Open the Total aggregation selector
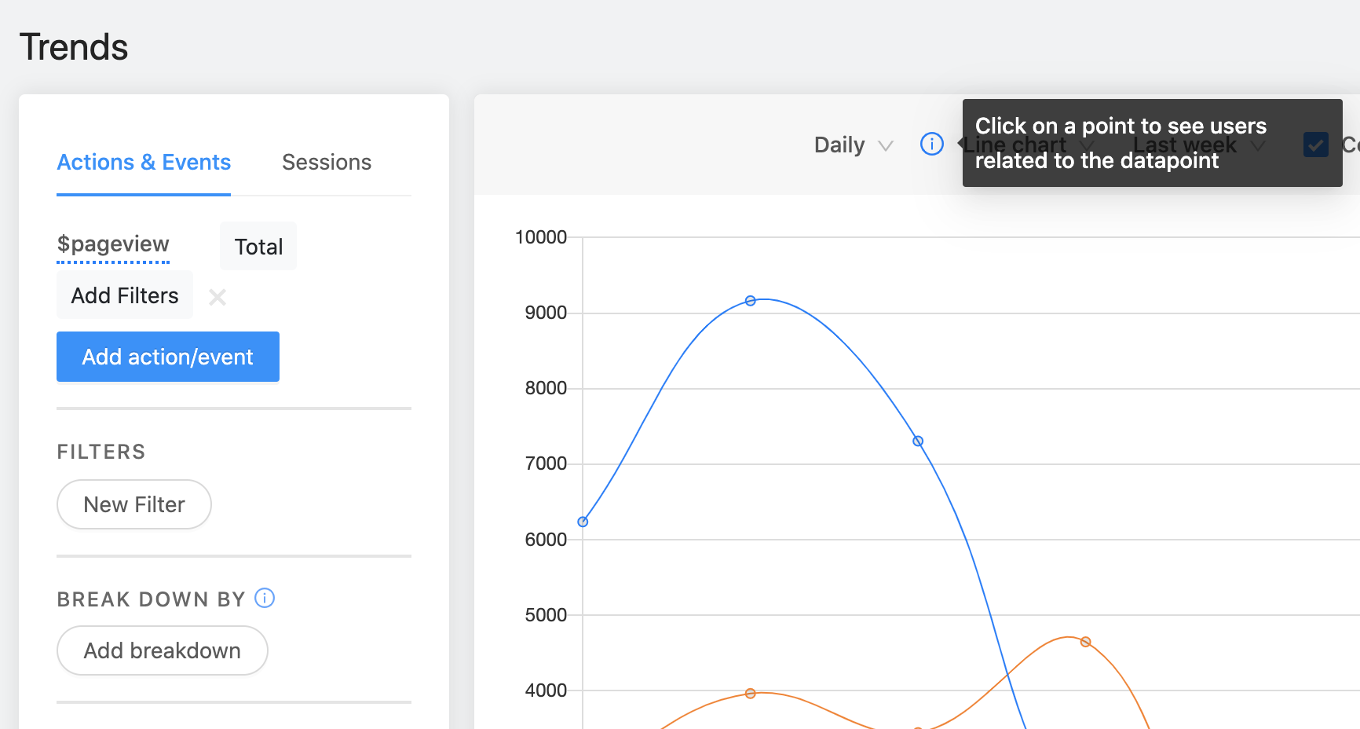 258,247
